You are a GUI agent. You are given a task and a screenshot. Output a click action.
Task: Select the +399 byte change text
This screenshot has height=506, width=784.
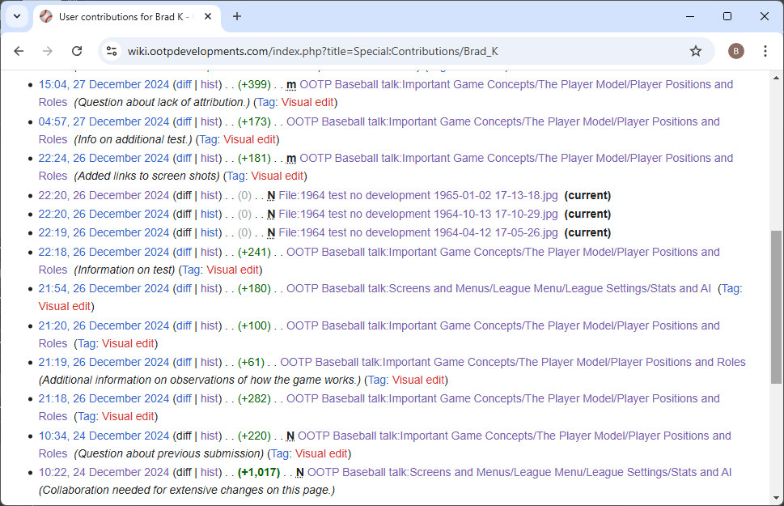tap(254, 84)
